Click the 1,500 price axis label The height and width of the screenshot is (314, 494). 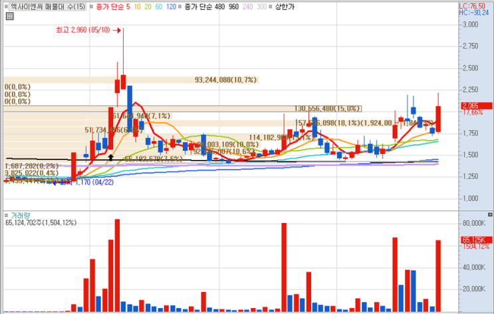470,155
